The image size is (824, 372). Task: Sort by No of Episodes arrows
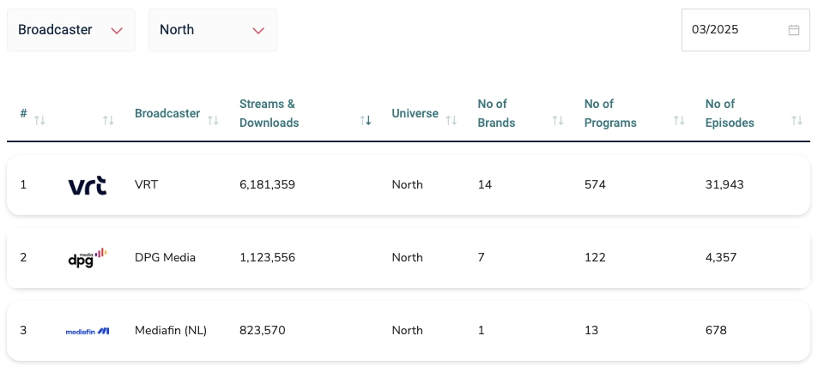pyautogui.click(x=797, y=121)
